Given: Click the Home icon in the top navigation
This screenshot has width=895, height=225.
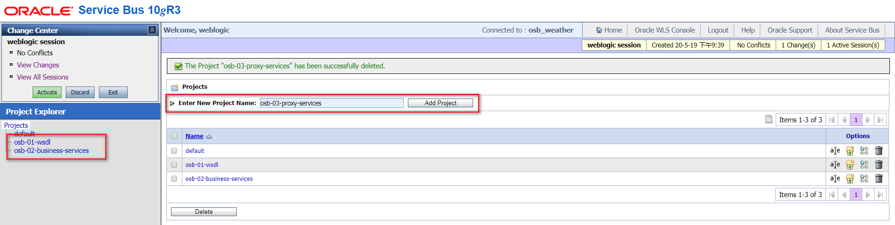Looking at the screenshot, I should pos(599,30).
